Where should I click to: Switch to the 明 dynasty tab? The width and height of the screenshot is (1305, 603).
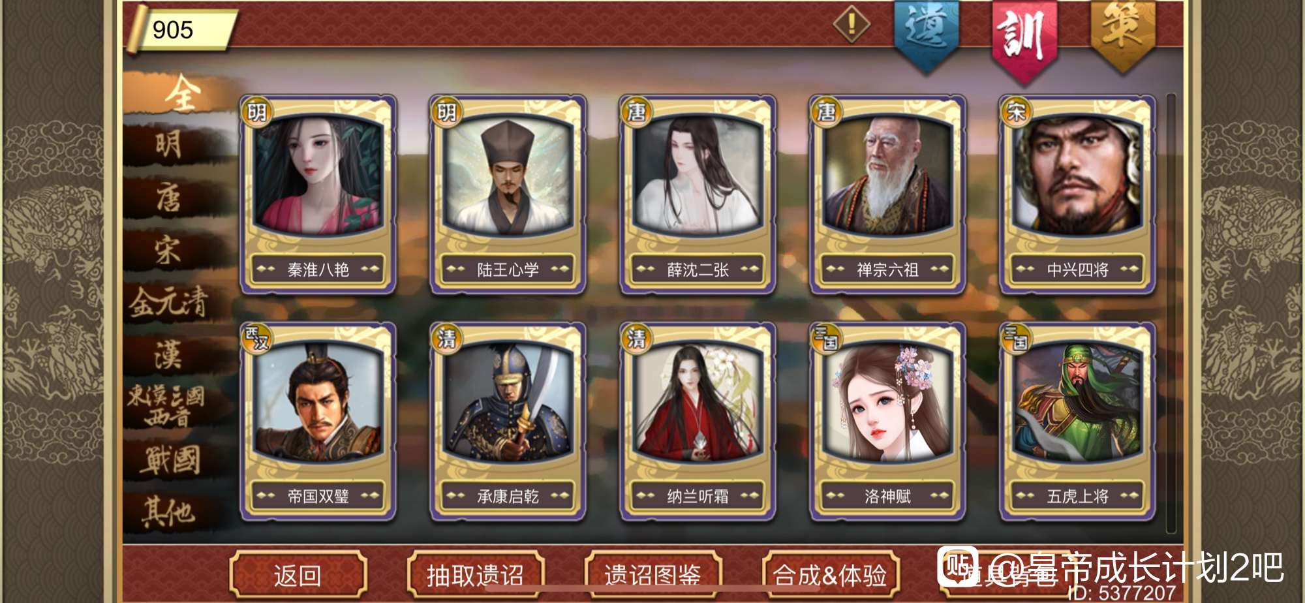[x=170, y=144]
